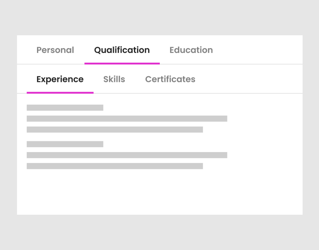Click the second short heading placeholder bar

(x=65, y=144)
